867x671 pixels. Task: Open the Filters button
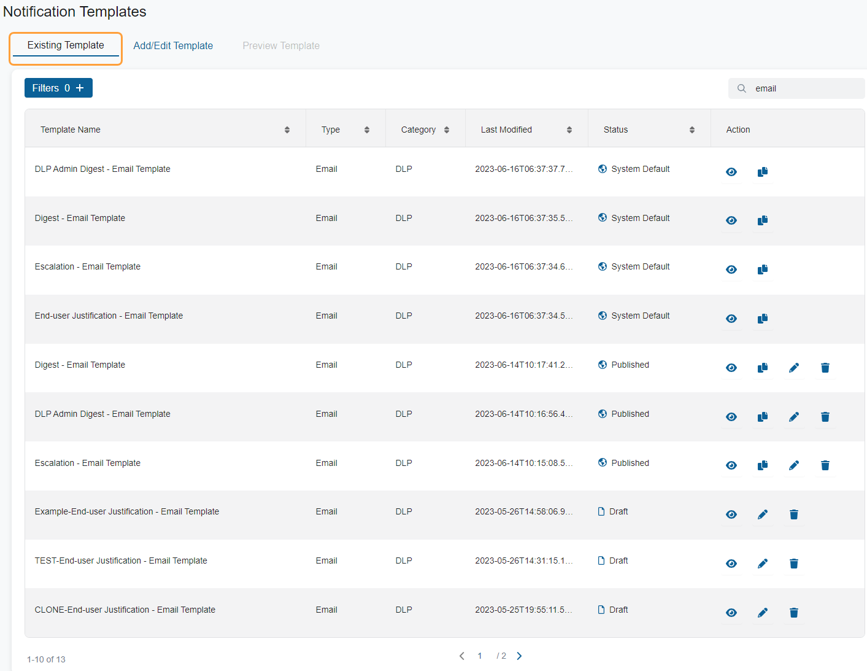[x=58, y=88]
